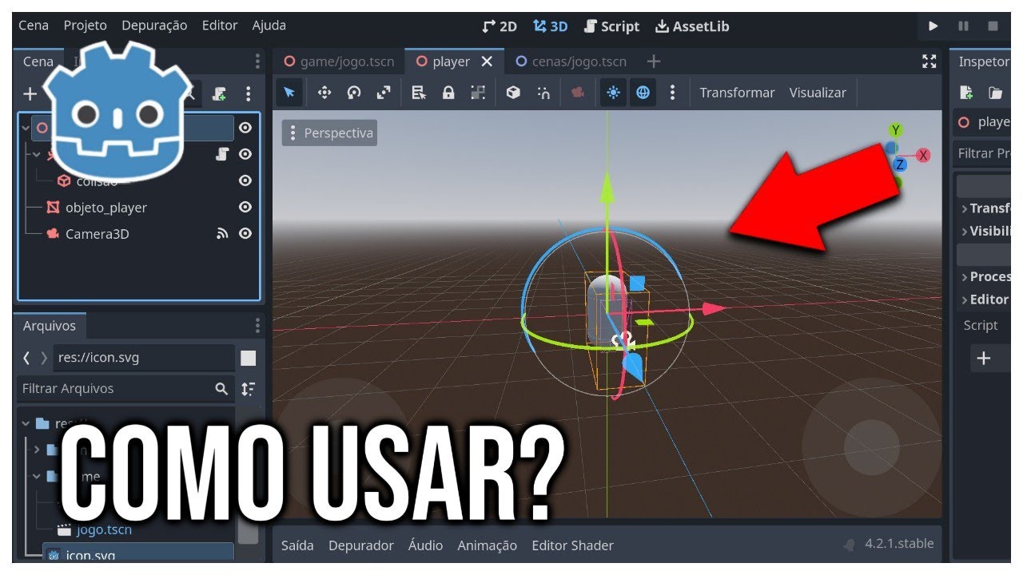1023x575 pixels.
Task: Lock the selected node with padlock icon
Action: [448, 93]
